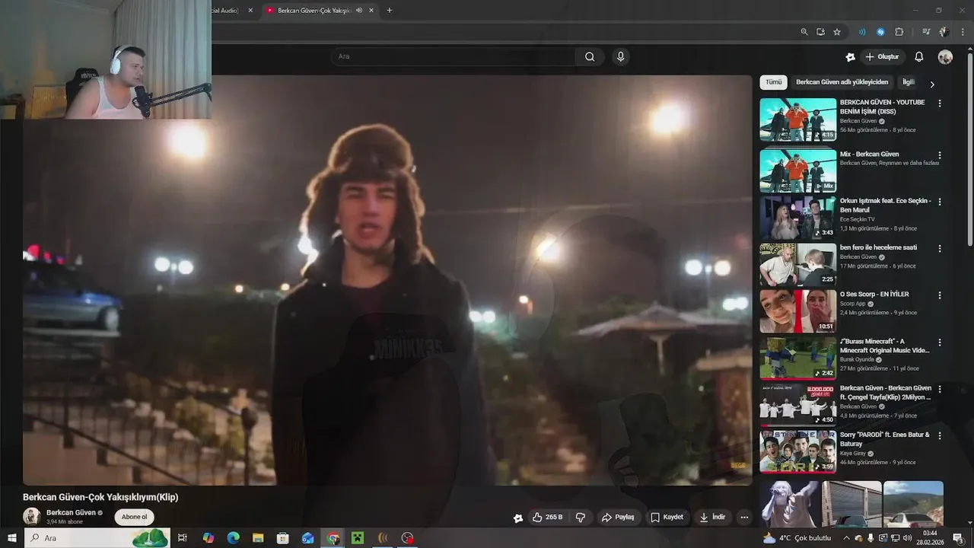Share the video with Paylaş

tap(618, 517)
